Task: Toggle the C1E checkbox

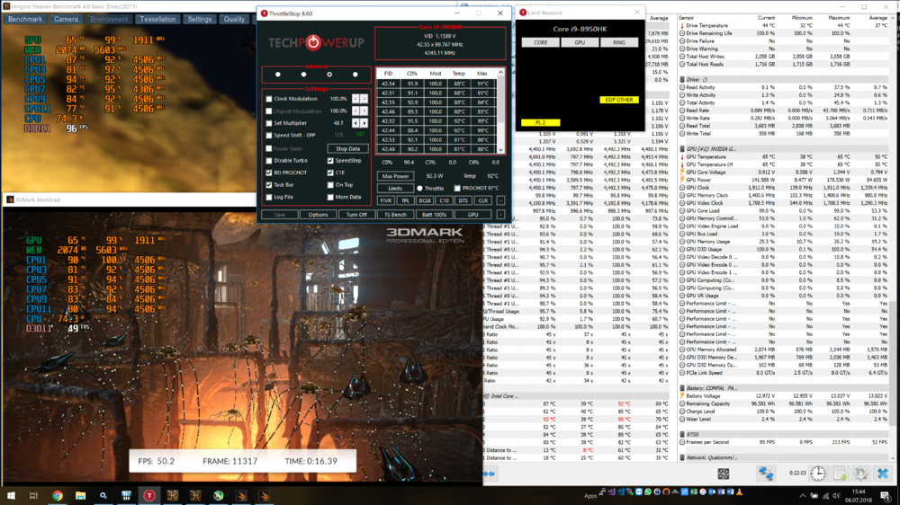Action: 330,173
